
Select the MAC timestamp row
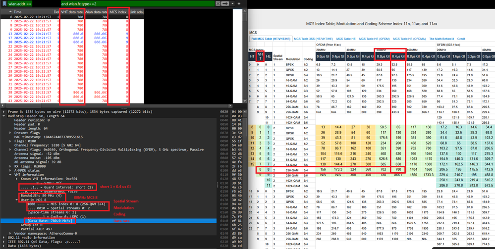point(109,137)
